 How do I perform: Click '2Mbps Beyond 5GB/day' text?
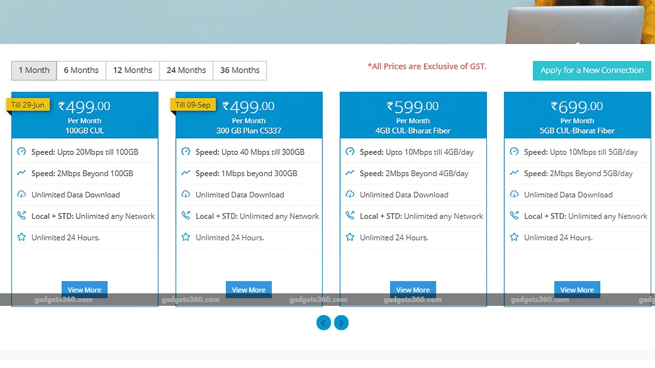(x=592, y=173)
